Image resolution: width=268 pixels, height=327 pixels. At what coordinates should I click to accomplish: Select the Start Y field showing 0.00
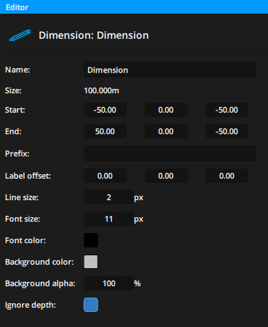click(166, 110)
